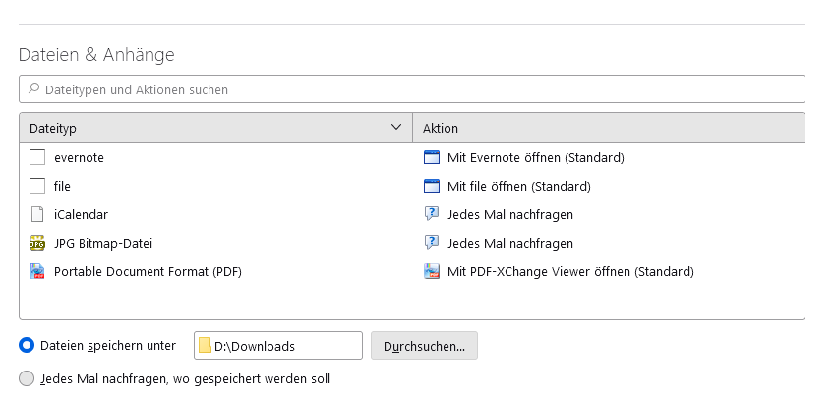Focus the 'Dateitypen und Aktionen suchen' field
This screenshot has width=835, height=401.
click(x=413, y=89)
